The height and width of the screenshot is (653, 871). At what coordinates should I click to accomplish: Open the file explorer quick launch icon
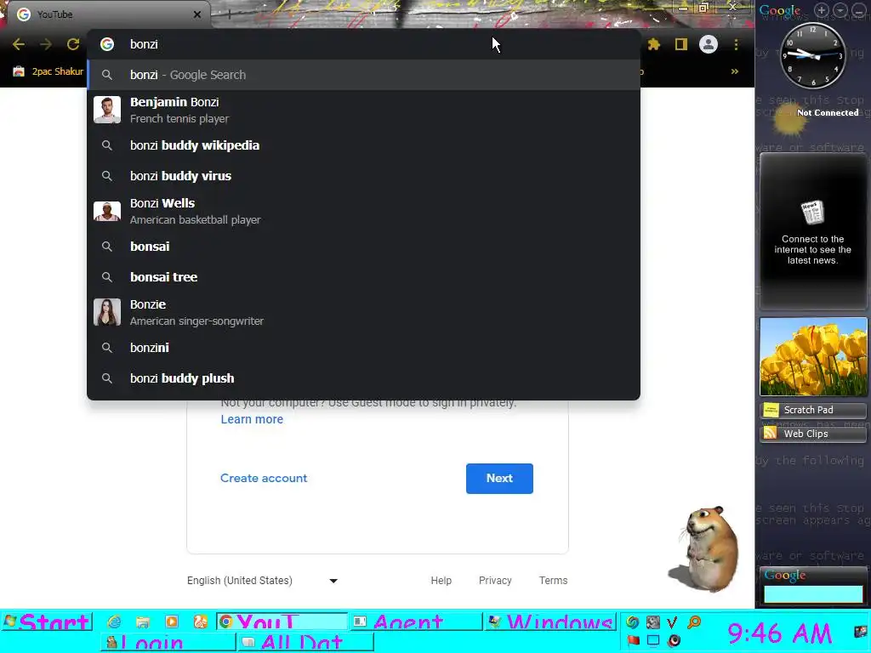(x=143, y=622)
